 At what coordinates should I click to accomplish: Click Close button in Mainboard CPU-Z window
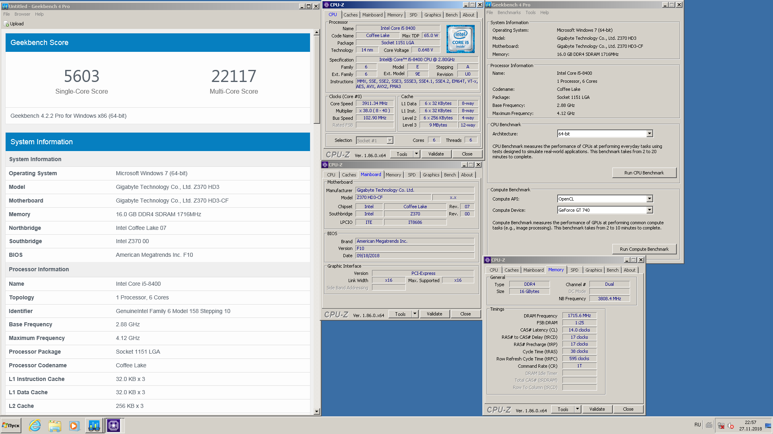click(x=465, y=314)
